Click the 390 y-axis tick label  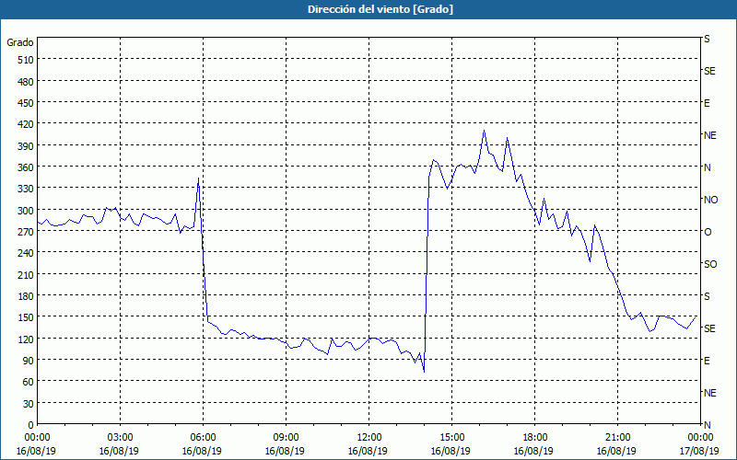click(x=27, y=146)
